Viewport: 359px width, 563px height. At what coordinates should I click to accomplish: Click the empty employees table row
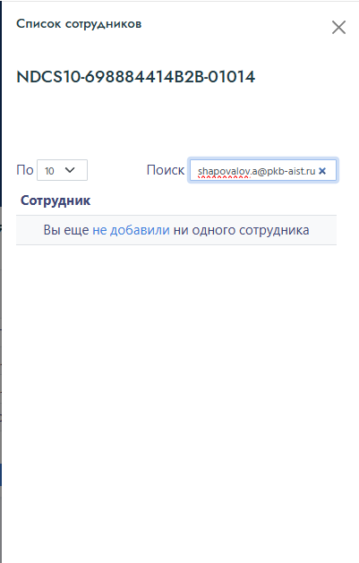176,230
